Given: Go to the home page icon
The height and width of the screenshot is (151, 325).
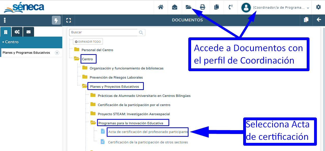Looking at the screenshot, I should click(161, 7).
